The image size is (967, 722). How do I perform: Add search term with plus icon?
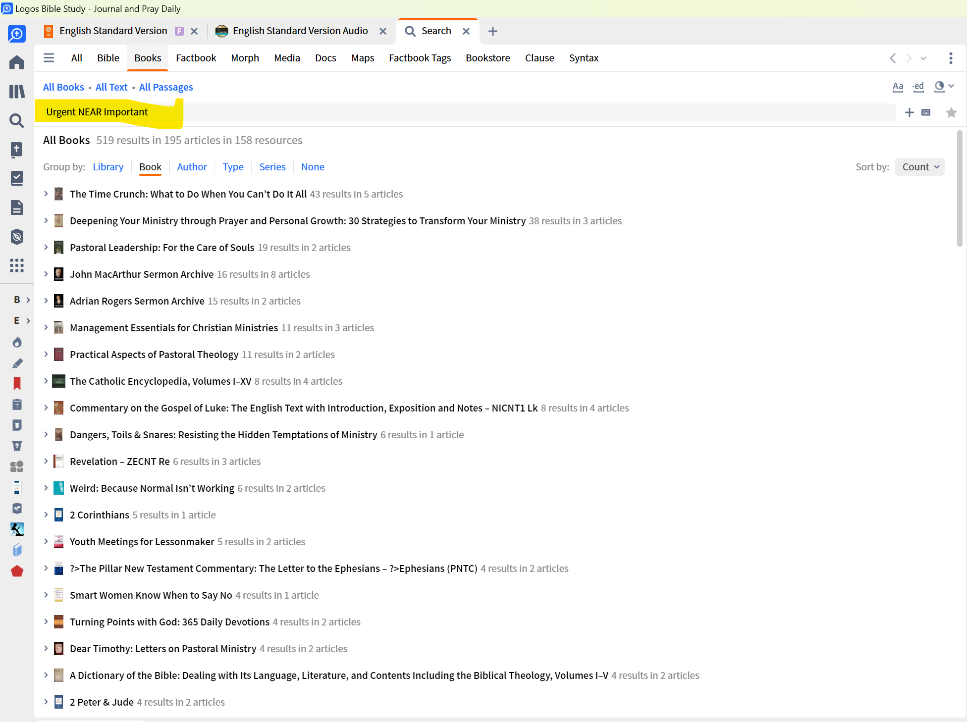pos(909,112)
